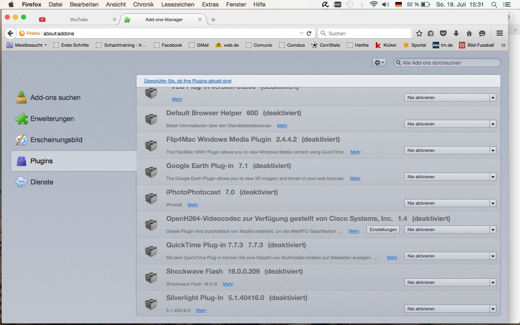
Task: Open QuickTime Plug-in activation dropdown
Action: (450, 256)
